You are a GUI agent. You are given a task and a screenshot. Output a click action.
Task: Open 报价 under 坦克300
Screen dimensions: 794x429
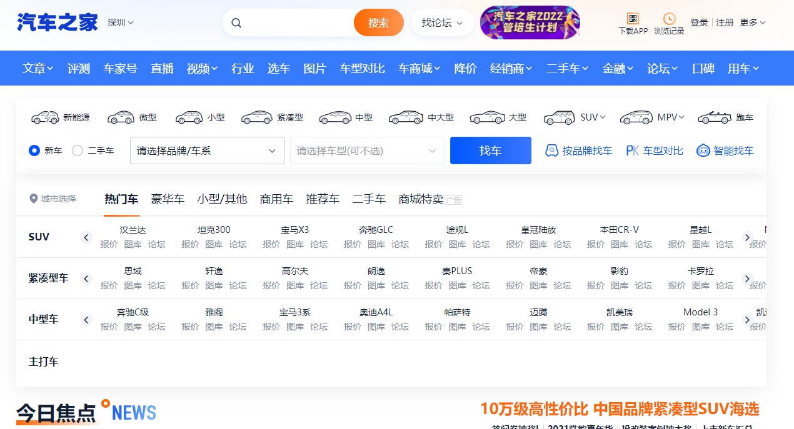point(190,244)
